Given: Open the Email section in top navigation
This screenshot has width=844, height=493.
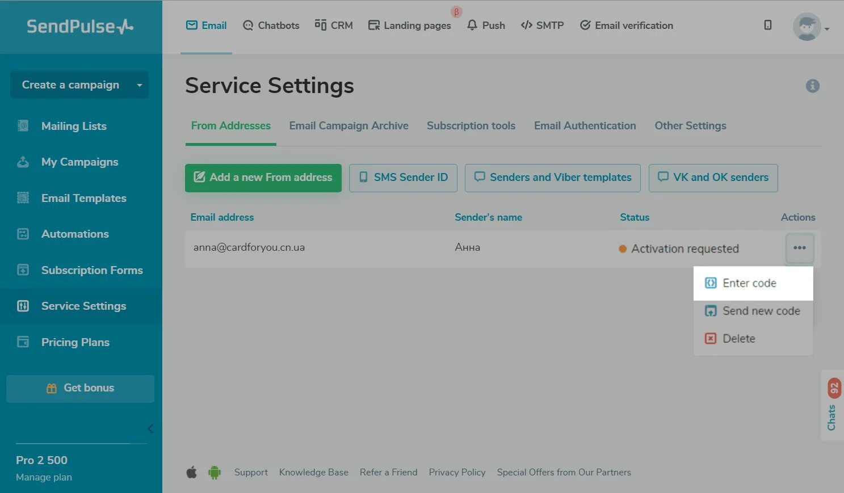Looking at the screenshot, I should [207, 26].
